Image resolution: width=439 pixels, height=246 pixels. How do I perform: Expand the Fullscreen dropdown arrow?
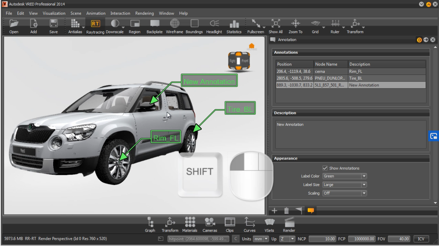point(264,28)
